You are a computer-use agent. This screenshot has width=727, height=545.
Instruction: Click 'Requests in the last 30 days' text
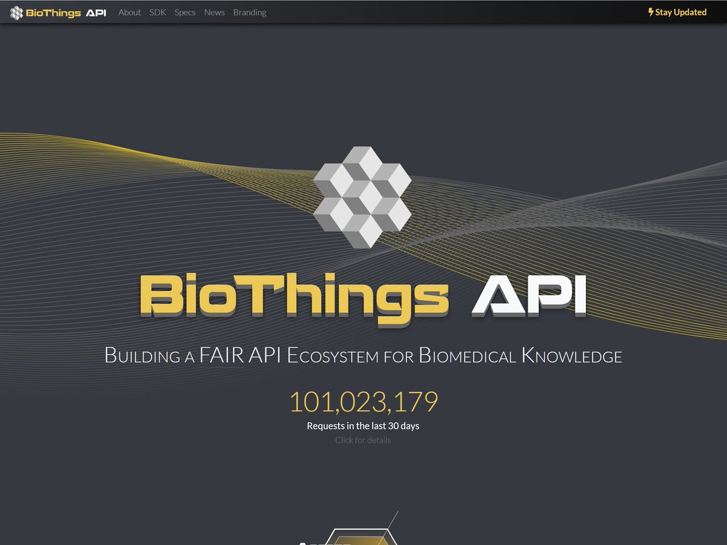363,426
